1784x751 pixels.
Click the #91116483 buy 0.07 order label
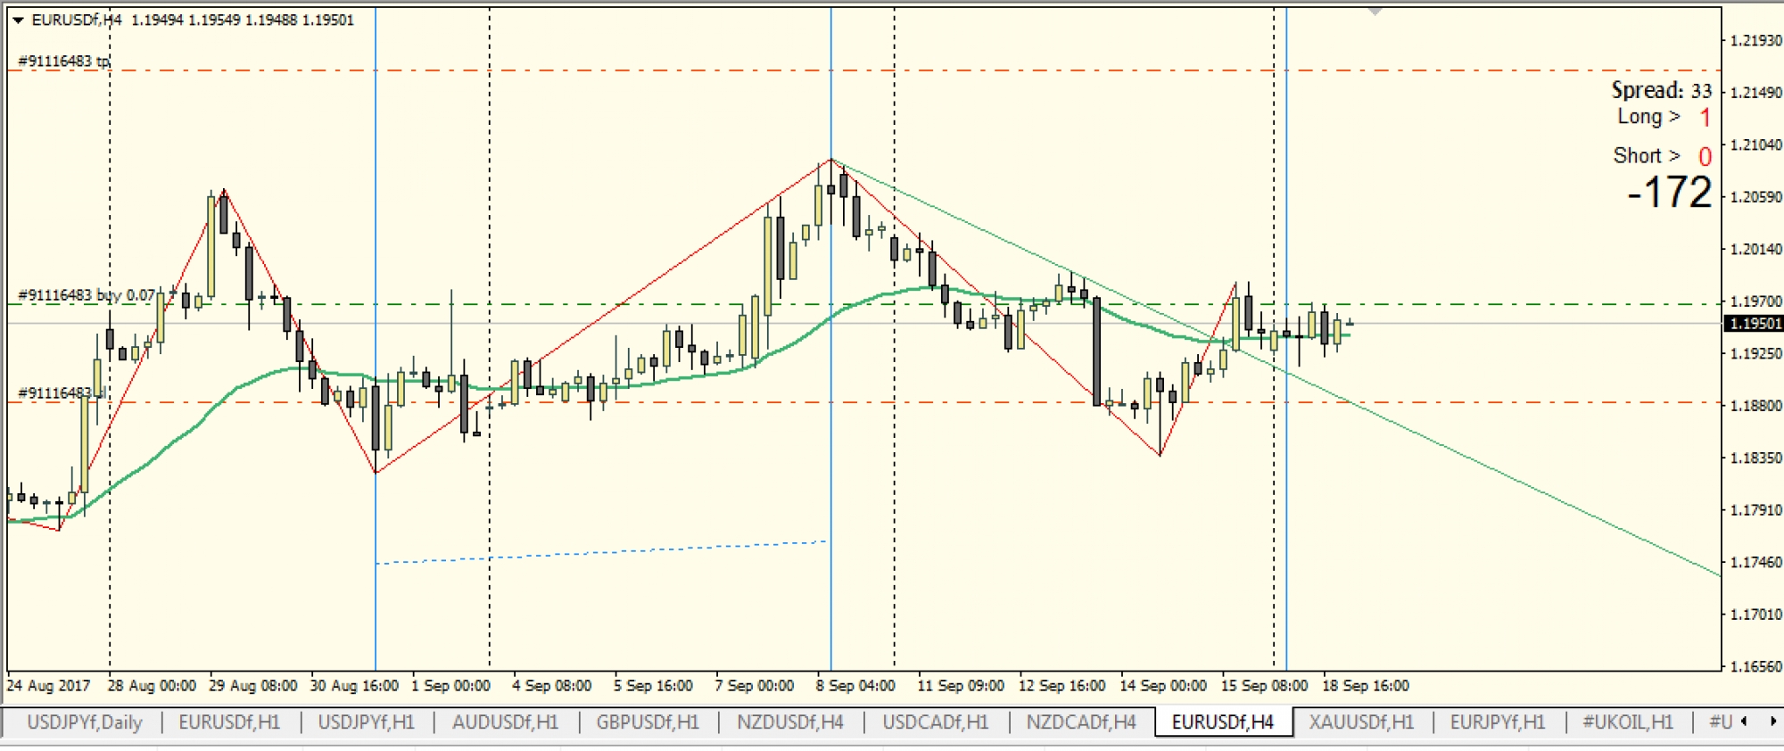86,295
